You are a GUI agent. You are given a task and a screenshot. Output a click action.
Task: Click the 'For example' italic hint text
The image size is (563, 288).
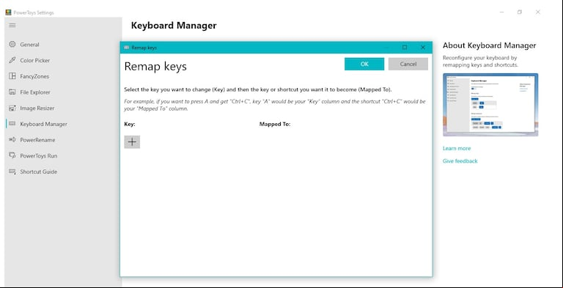coord(275,105)
